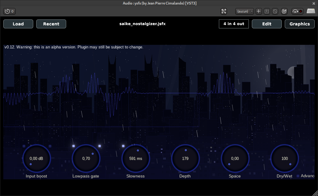Enable the Advanced checkbox
This screenshot has width=318, height=196.
[298, 176]
